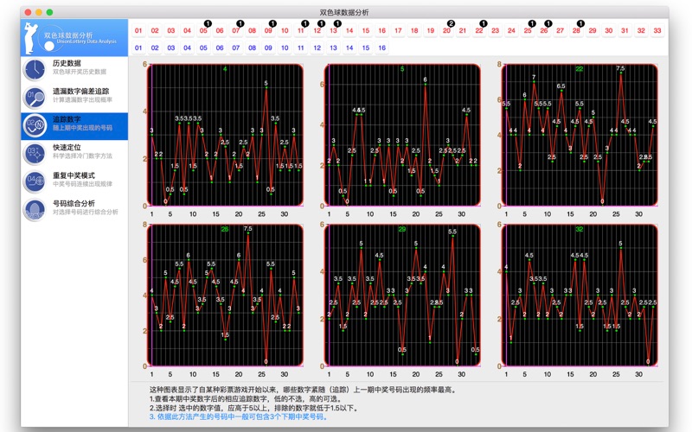Select blue ball number 12
The height and width of the screenshot is (432, 692).
pyautogui.click(x=317, y=48)
